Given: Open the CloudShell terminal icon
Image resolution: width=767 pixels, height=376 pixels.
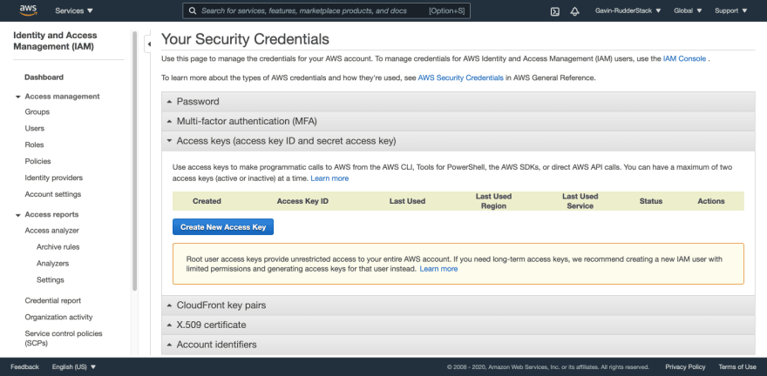Looking at the screenshot, I should pyautogui.click(x=555, y=11).
